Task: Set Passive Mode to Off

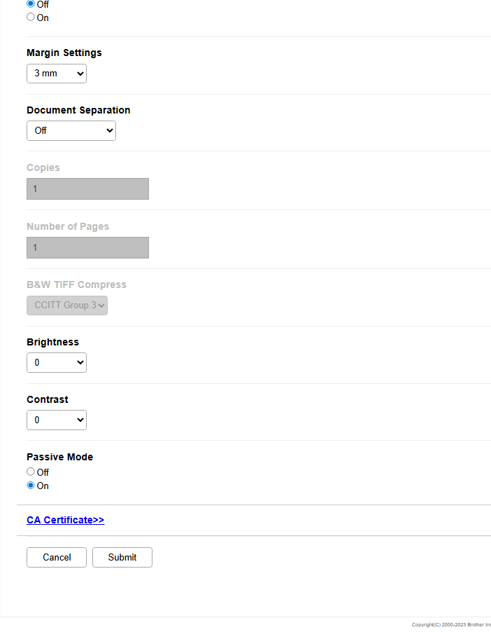Action: [x=31, y=472]
